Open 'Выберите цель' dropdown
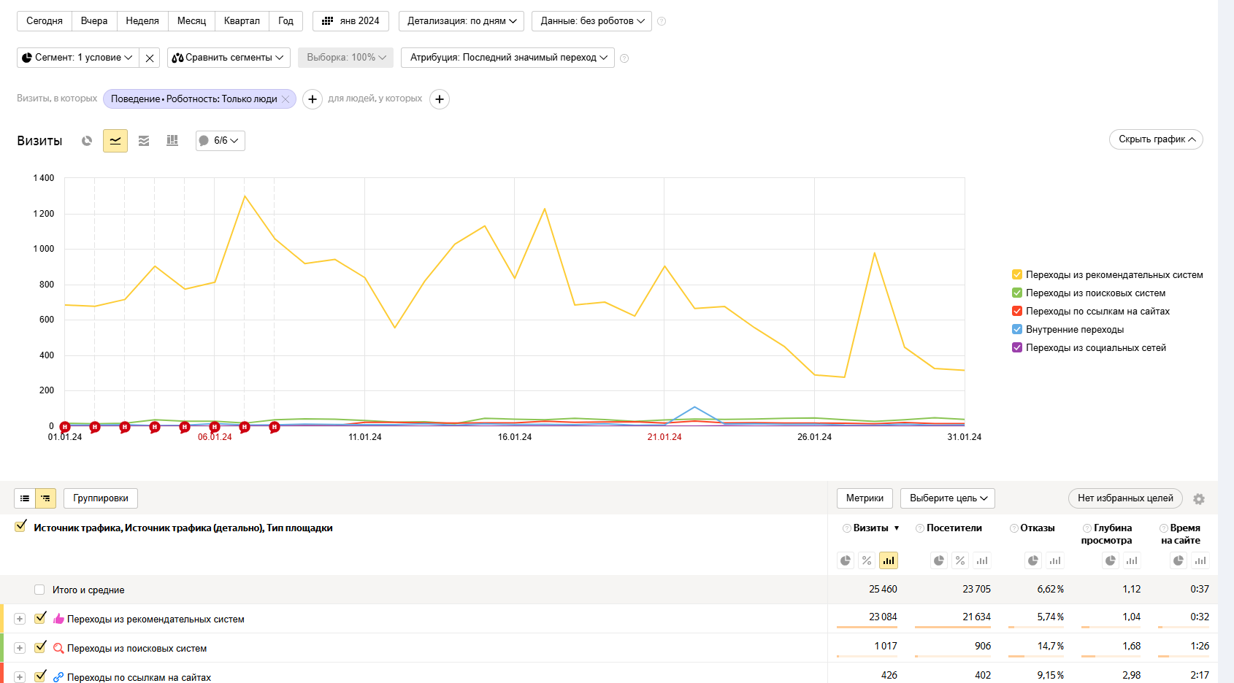 click(x=948, y=498)
